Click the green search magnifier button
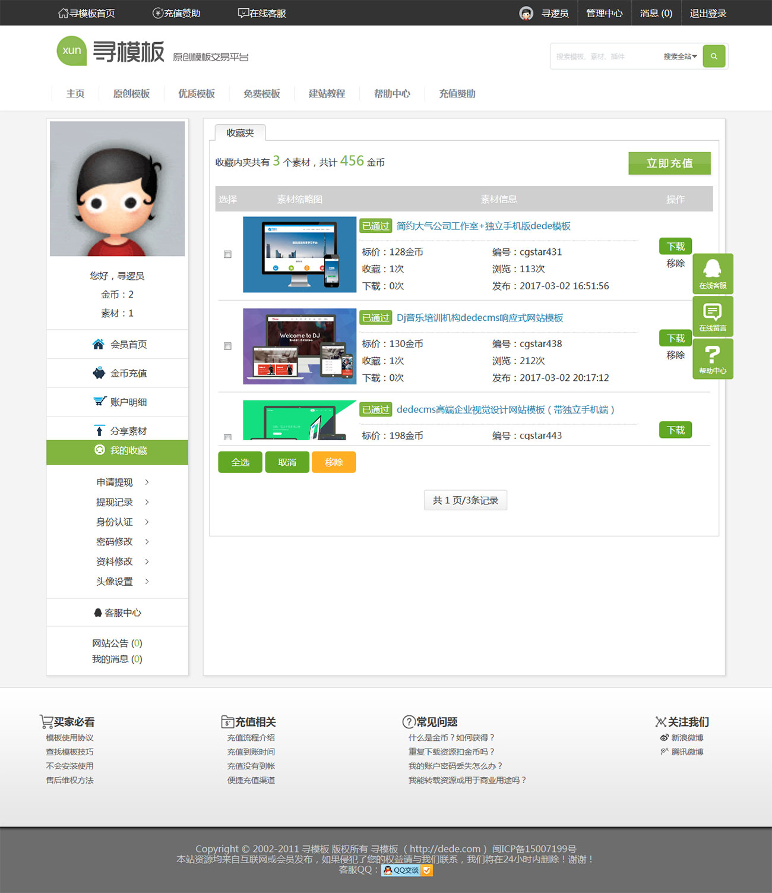772x893 pixels. tap(714, 56)
